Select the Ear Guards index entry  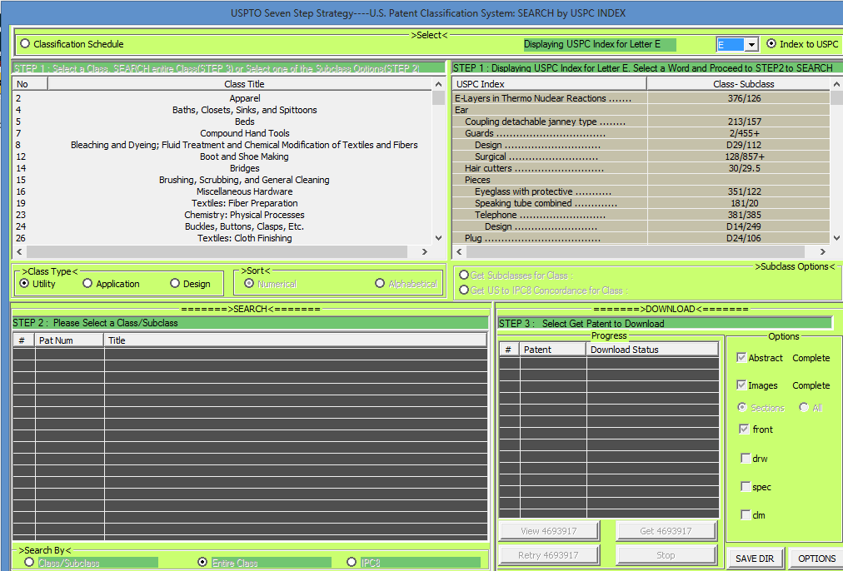pyautogui.click(x=641, y=133)
